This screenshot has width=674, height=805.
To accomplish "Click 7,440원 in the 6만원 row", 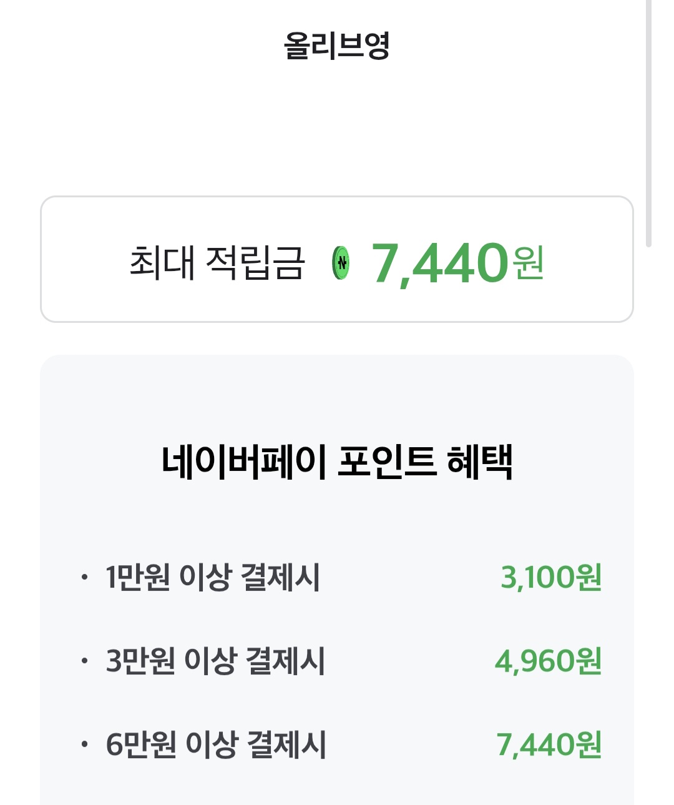I will click(549, 744).
